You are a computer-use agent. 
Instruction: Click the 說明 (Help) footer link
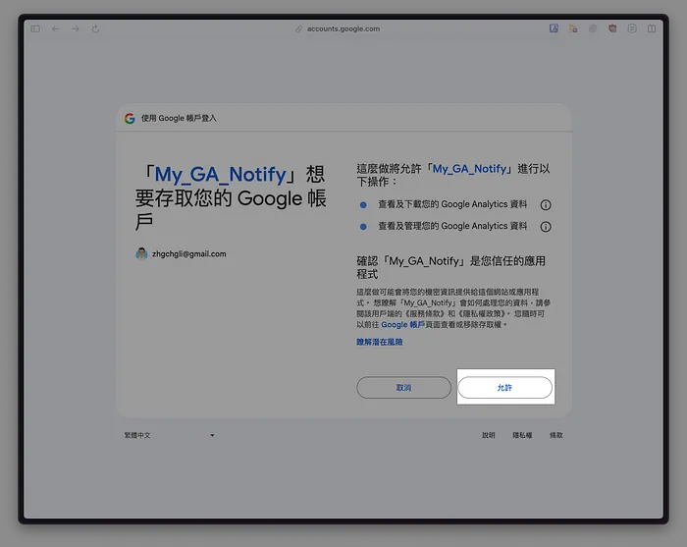click(x=489, y=435)
